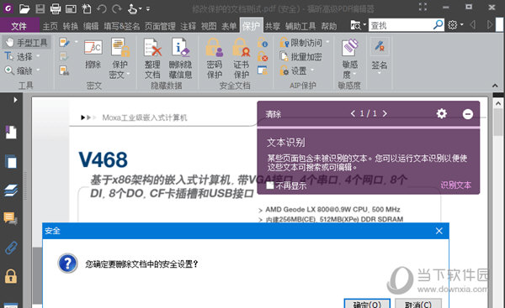
Task: Click the Redact erase (擦除) icon
Action: [93, 54]
